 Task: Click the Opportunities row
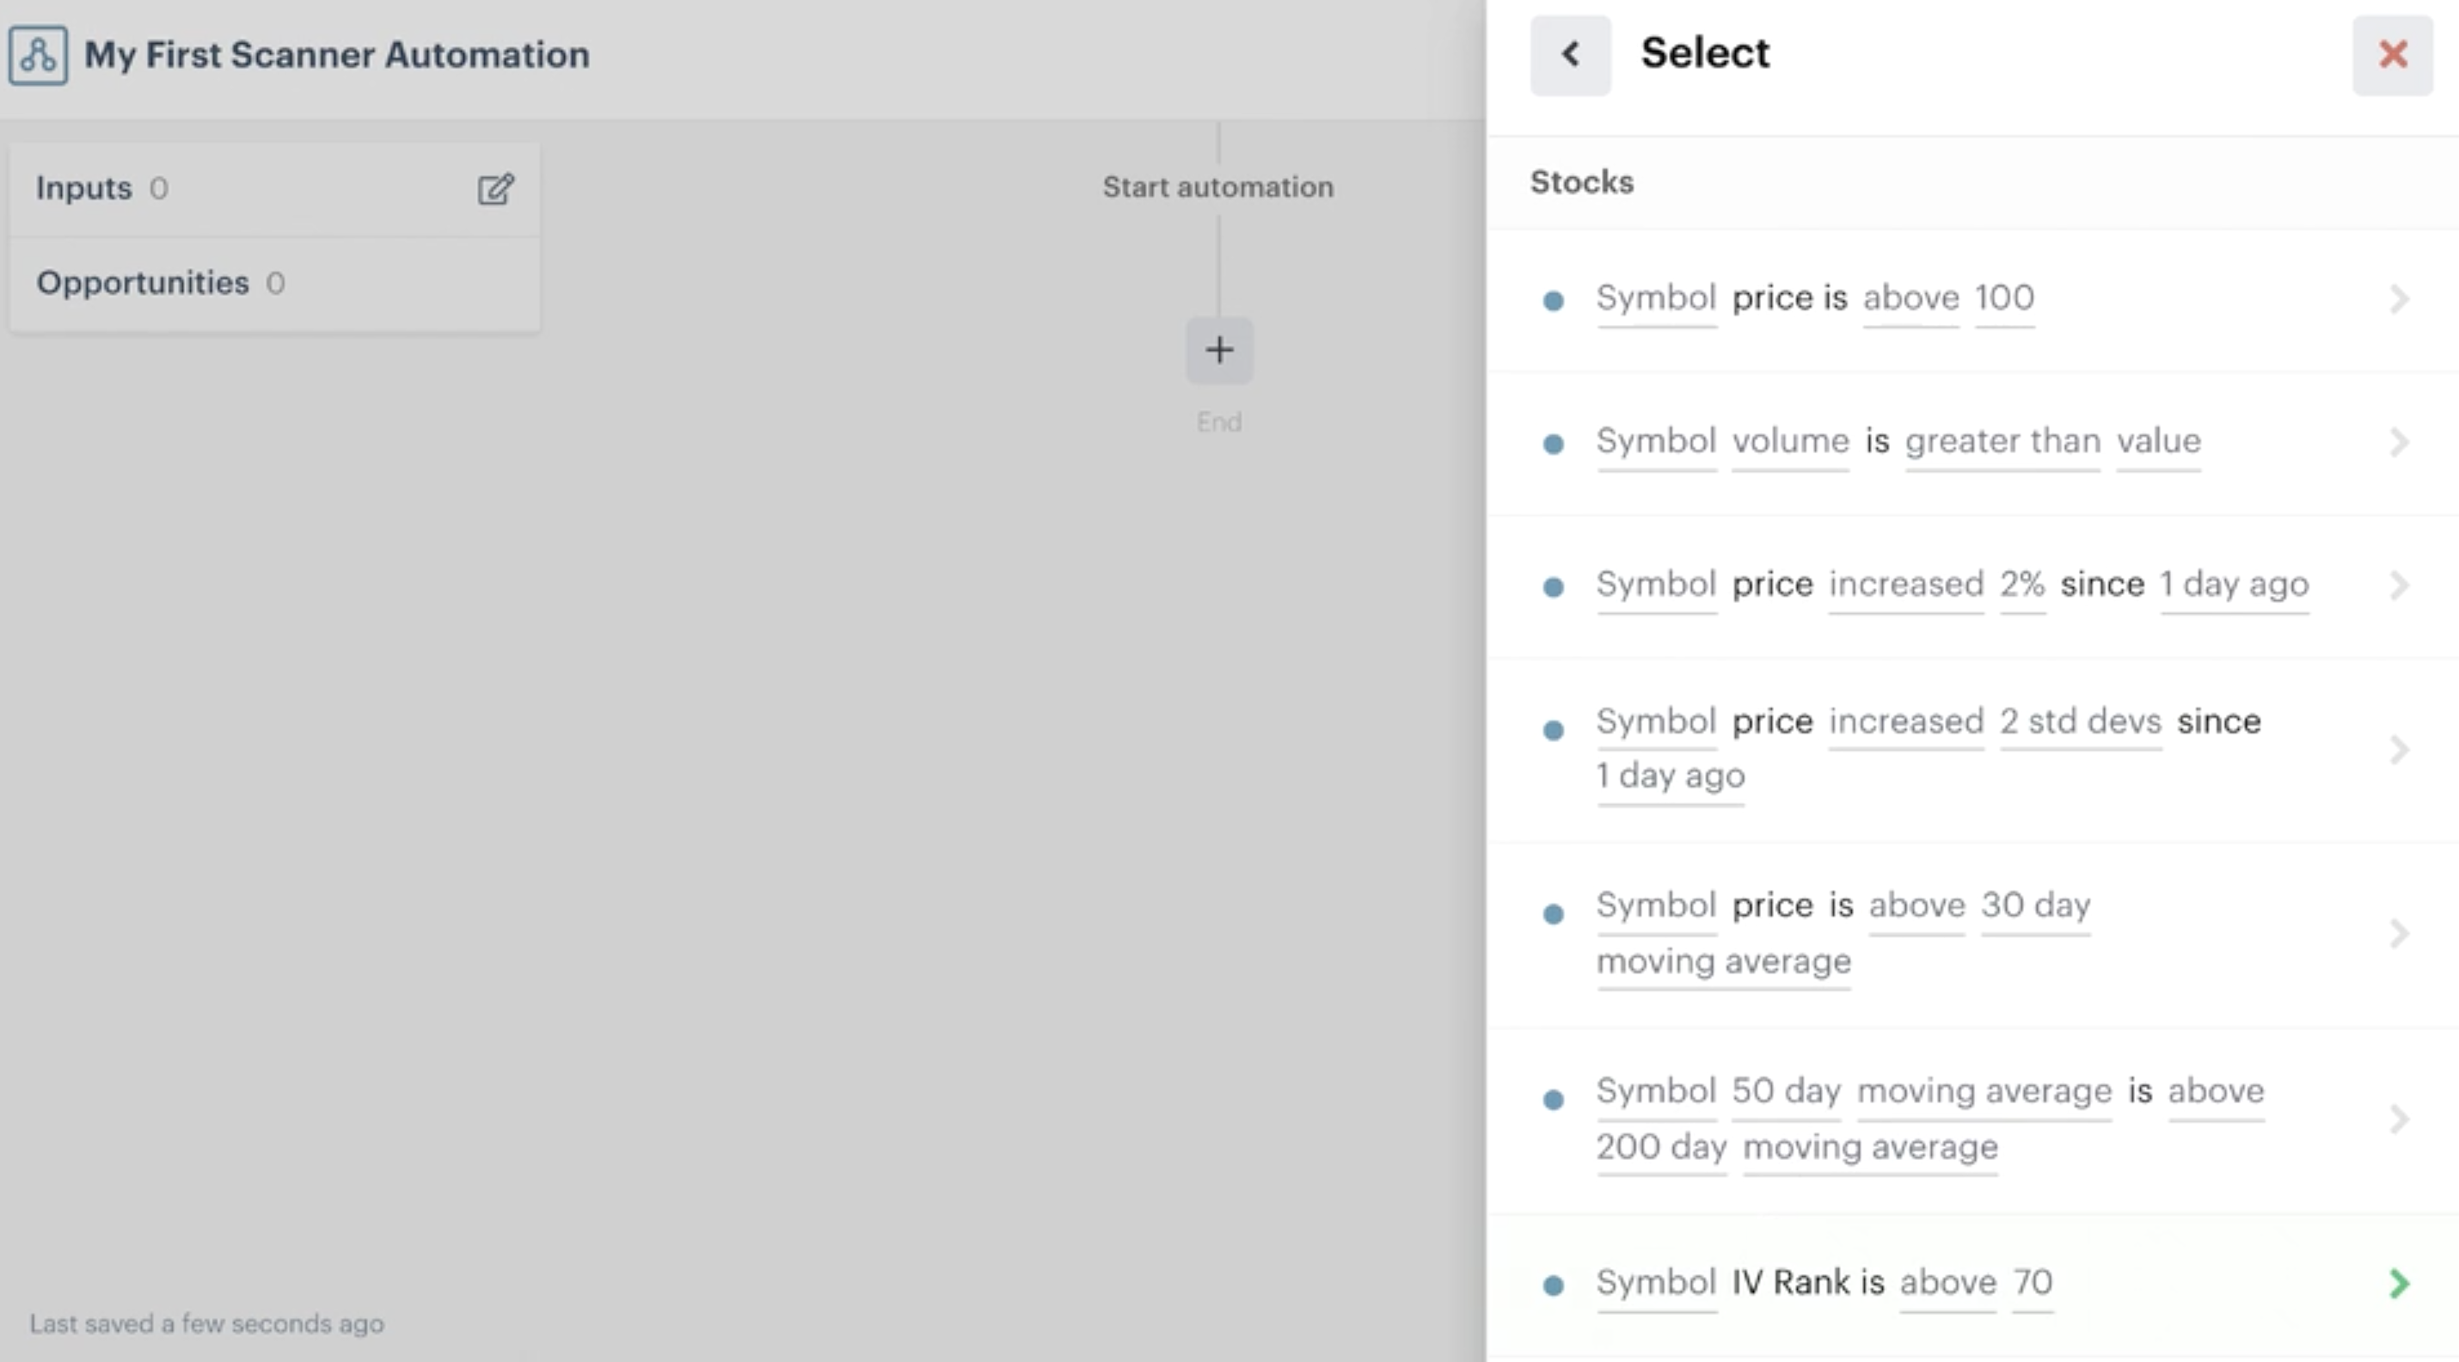click(x=275, y=284)
